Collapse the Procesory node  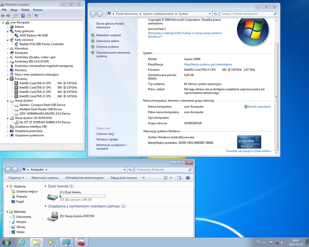coord(8,79)
